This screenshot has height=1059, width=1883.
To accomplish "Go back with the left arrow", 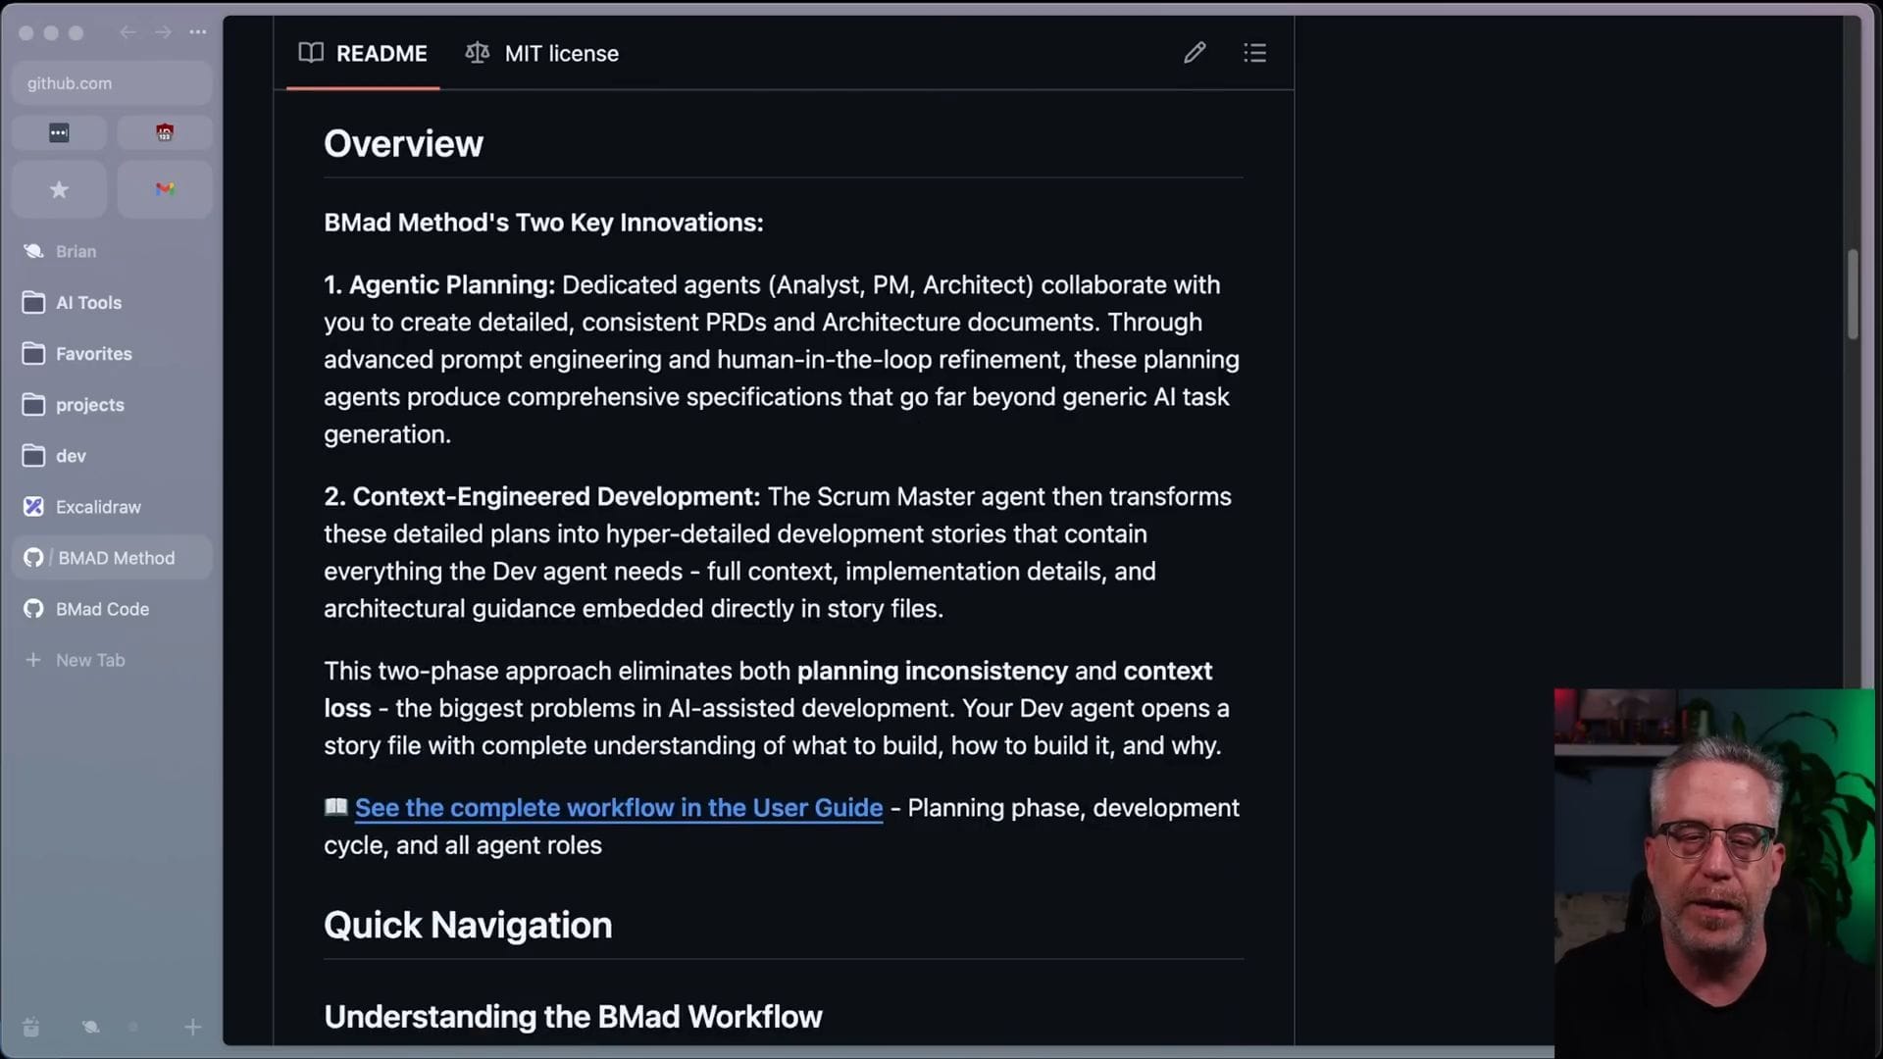I will click(x=127, y=32).
